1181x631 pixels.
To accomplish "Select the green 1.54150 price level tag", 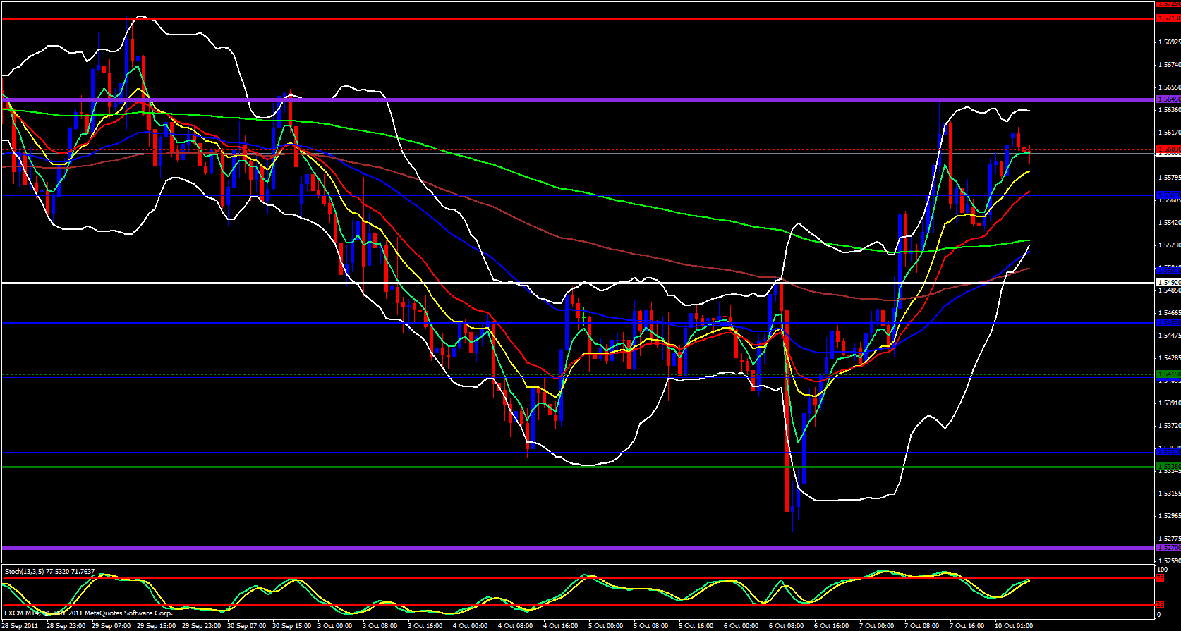I will coord(1168,374).
